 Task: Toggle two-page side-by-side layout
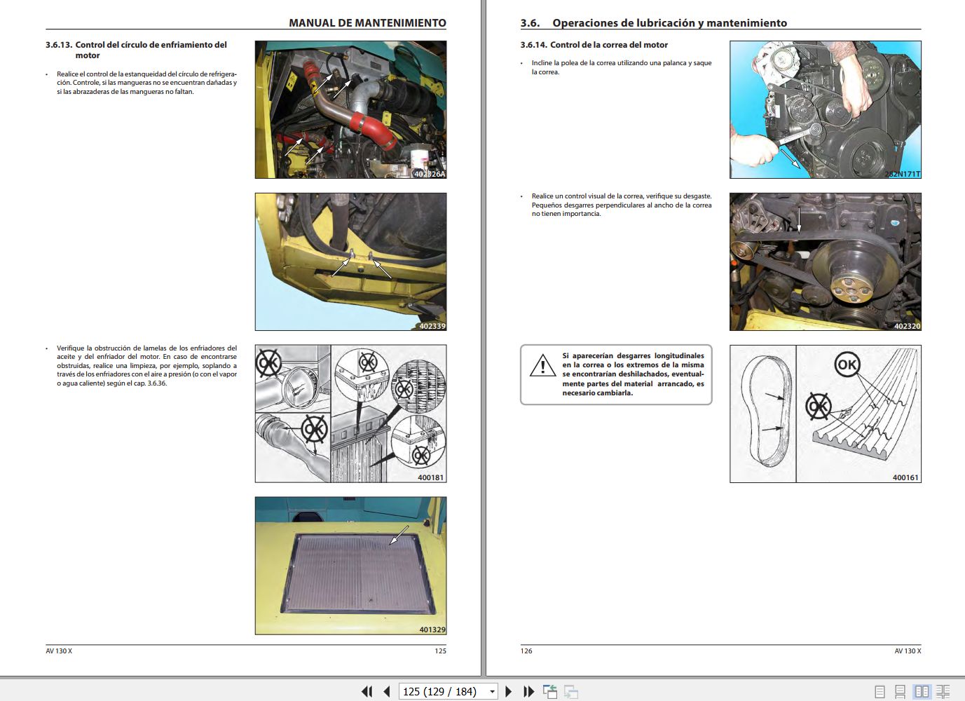[x=922, y=691]
